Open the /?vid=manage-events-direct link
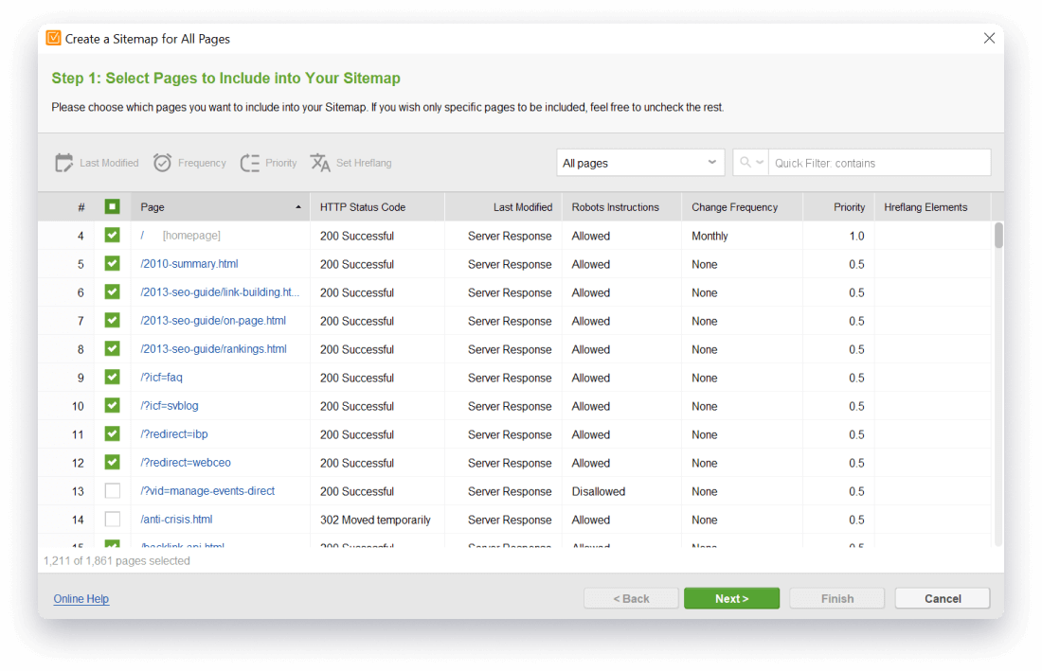Image resolution: width=1042 pixels, height=671 pixels. [x=207, y=491]
